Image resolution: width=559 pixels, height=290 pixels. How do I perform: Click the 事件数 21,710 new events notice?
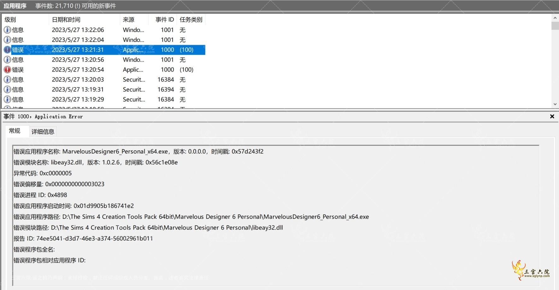(x=76, y=6)
